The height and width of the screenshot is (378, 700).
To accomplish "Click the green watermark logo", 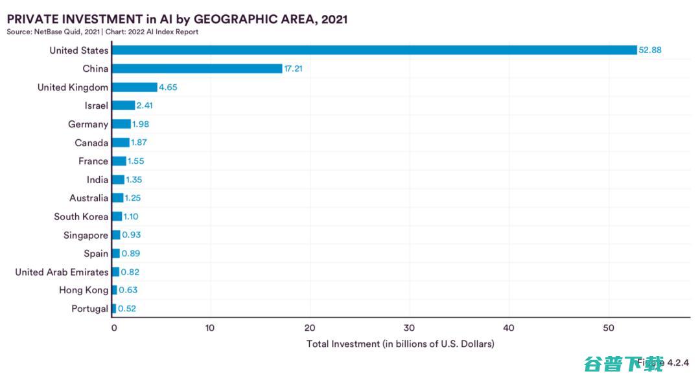I will [623, 364].
